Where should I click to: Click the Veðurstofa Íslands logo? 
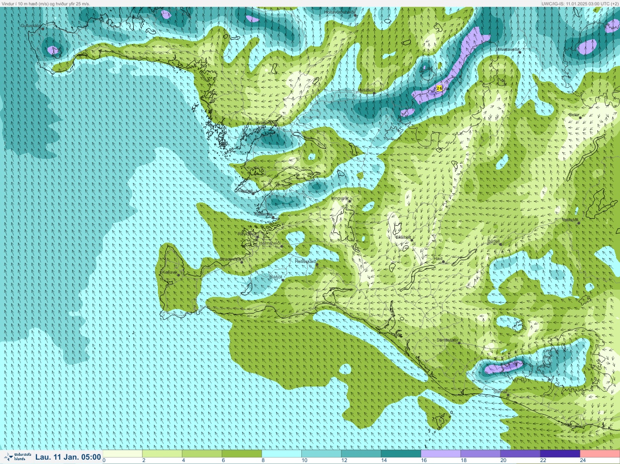coord(17,457)
